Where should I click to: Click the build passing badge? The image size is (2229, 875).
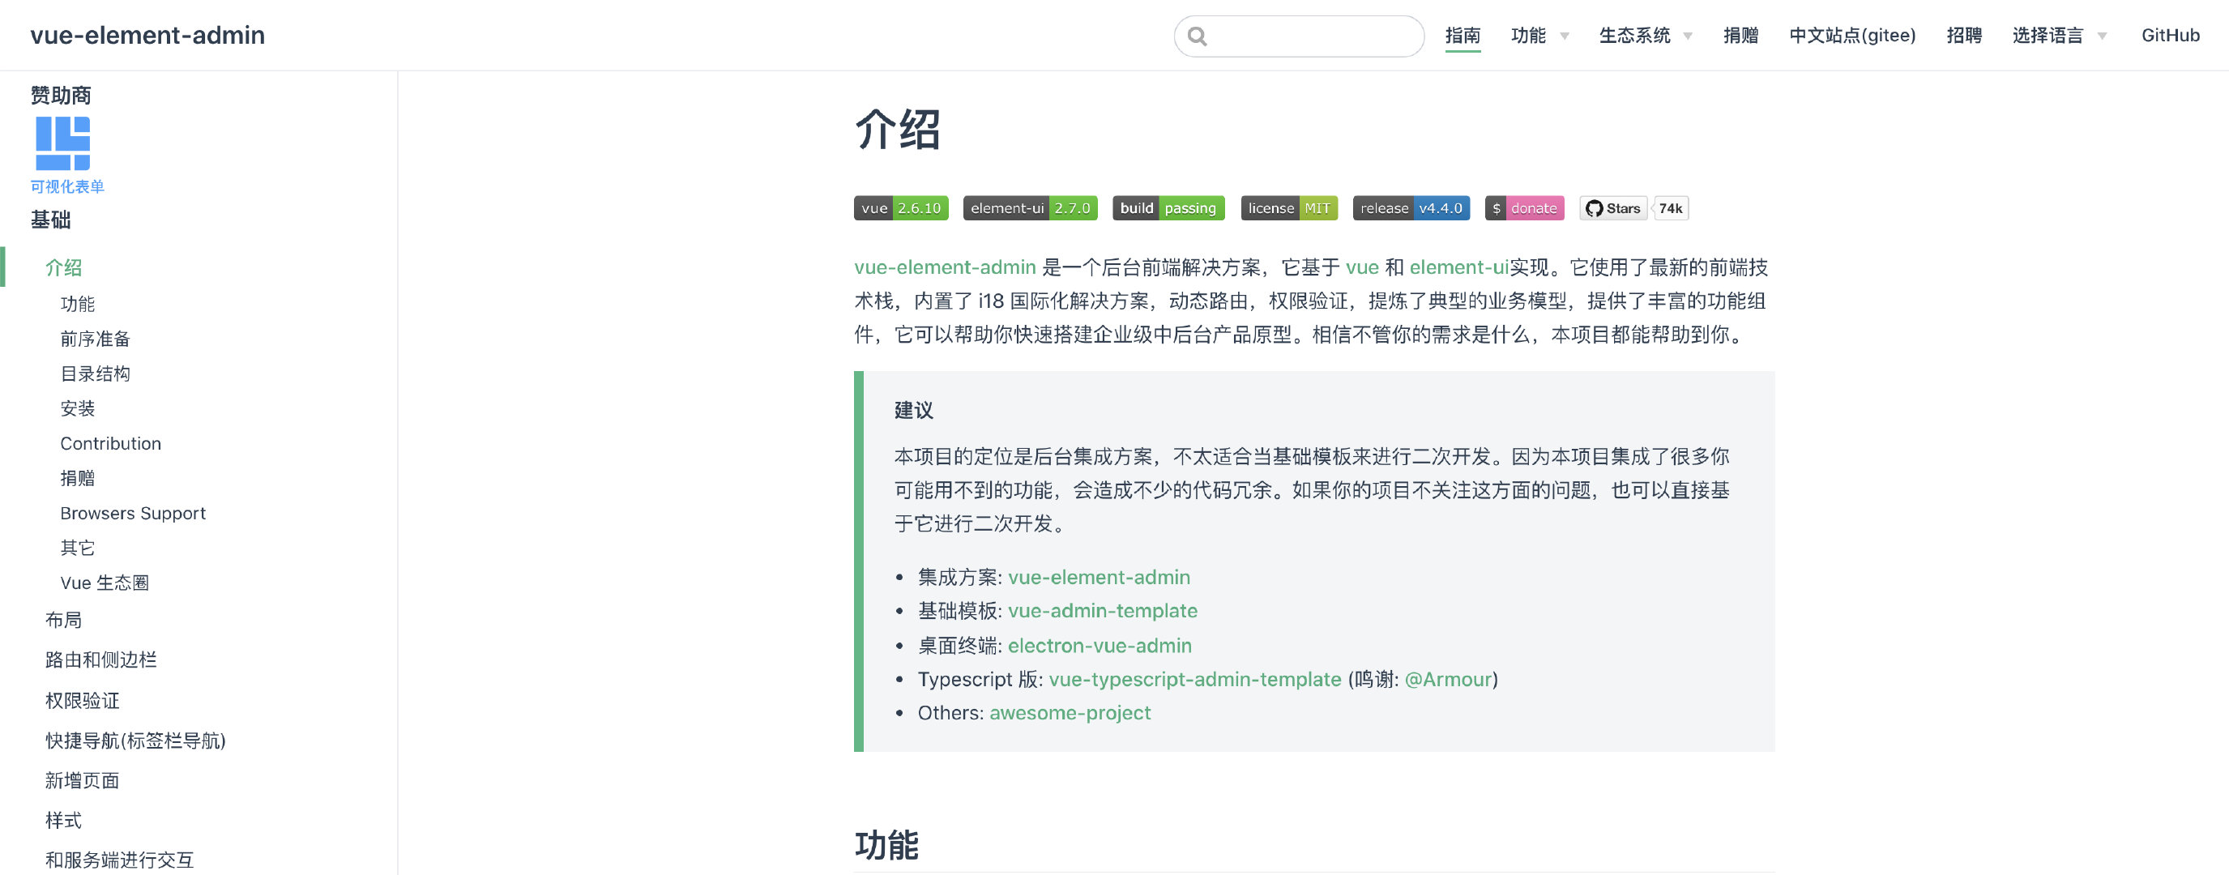click(1168, 208)
